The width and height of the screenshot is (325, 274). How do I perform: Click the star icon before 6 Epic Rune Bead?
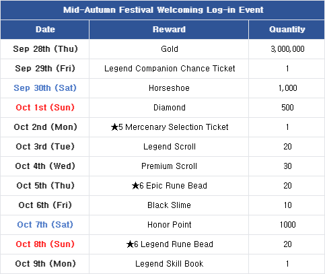tap(135, 186)
